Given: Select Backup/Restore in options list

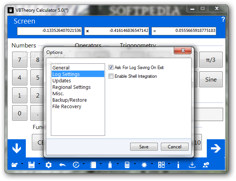Looking at the screenshot, I should pyautogui.click(x=78, y=100).
